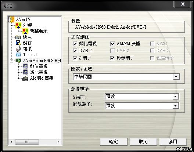
Task: Click the tree scrollbar left arrow
Action: pos(11,142)
